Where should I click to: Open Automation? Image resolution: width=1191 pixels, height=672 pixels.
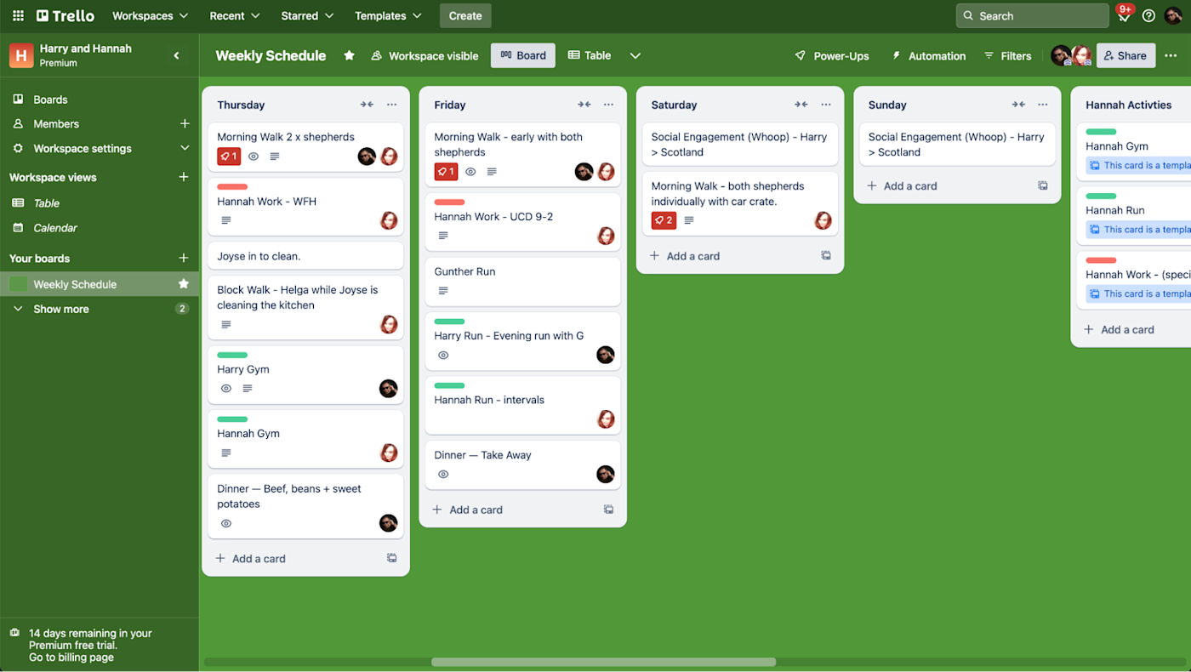click(928, 55)
